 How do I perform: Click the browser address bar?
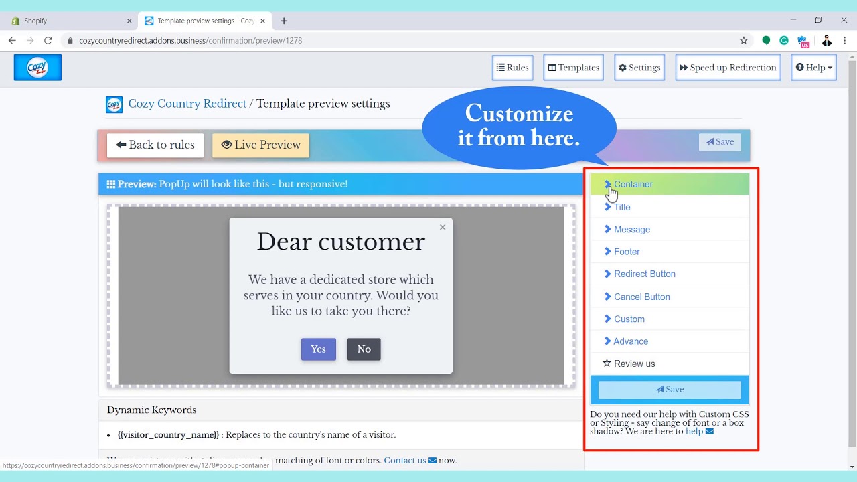tap(402, 40)
